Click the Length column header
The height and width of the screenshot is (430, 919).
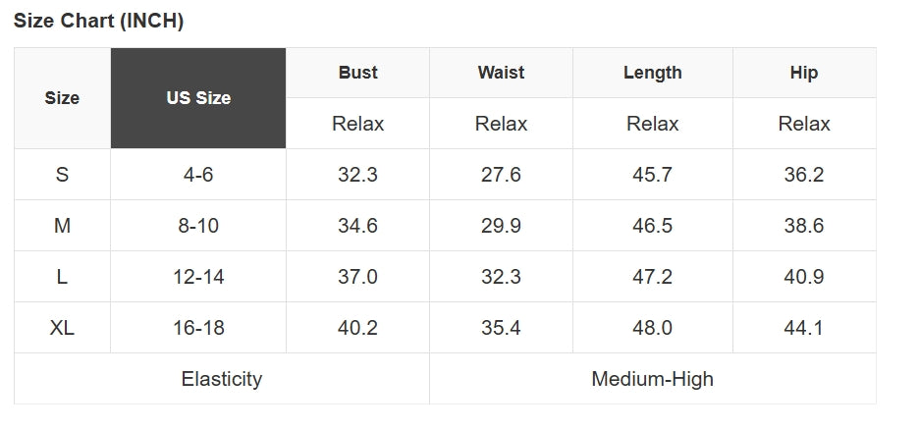(652, 73)
